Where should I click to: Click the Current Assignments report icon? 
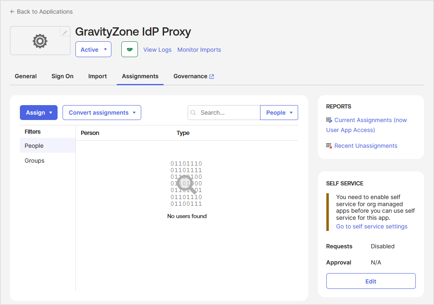tap(329, 120)
